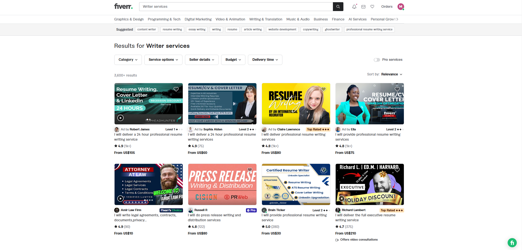
Task: Open the Finance category
Action: pyautogui.click(x=338, y=19)
